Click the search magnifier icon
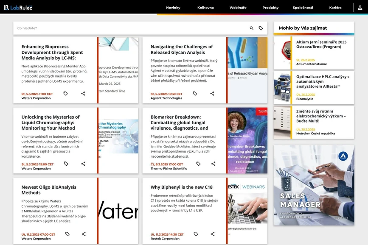 point(251,28)
